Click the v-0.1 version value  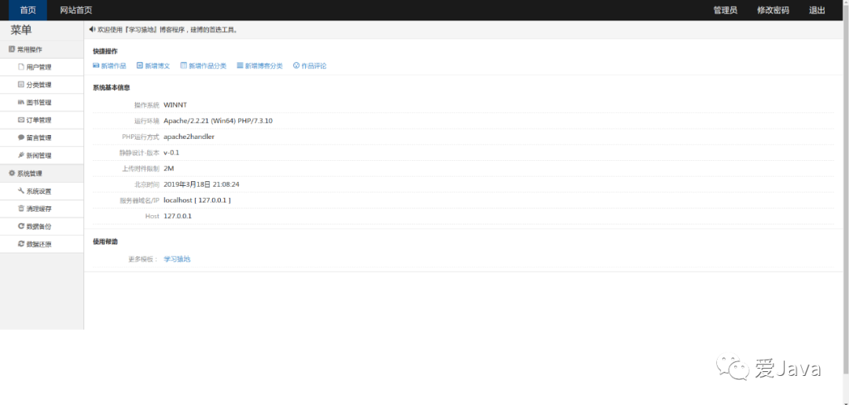point(171,152)
